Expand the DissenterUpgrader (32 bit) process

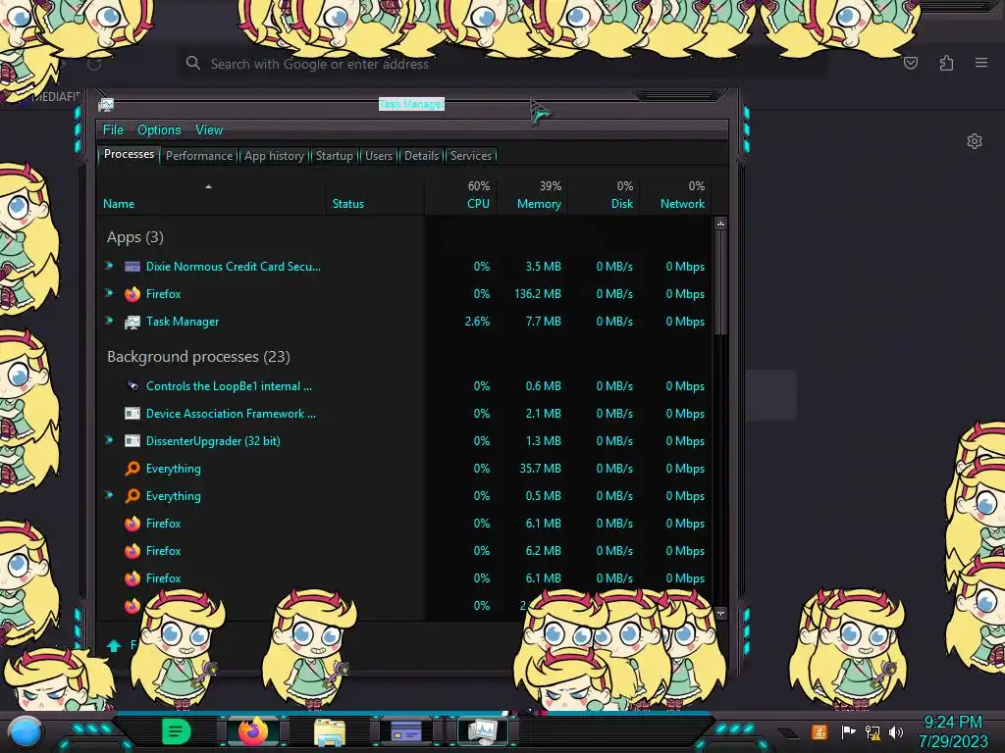coord(109,440)
